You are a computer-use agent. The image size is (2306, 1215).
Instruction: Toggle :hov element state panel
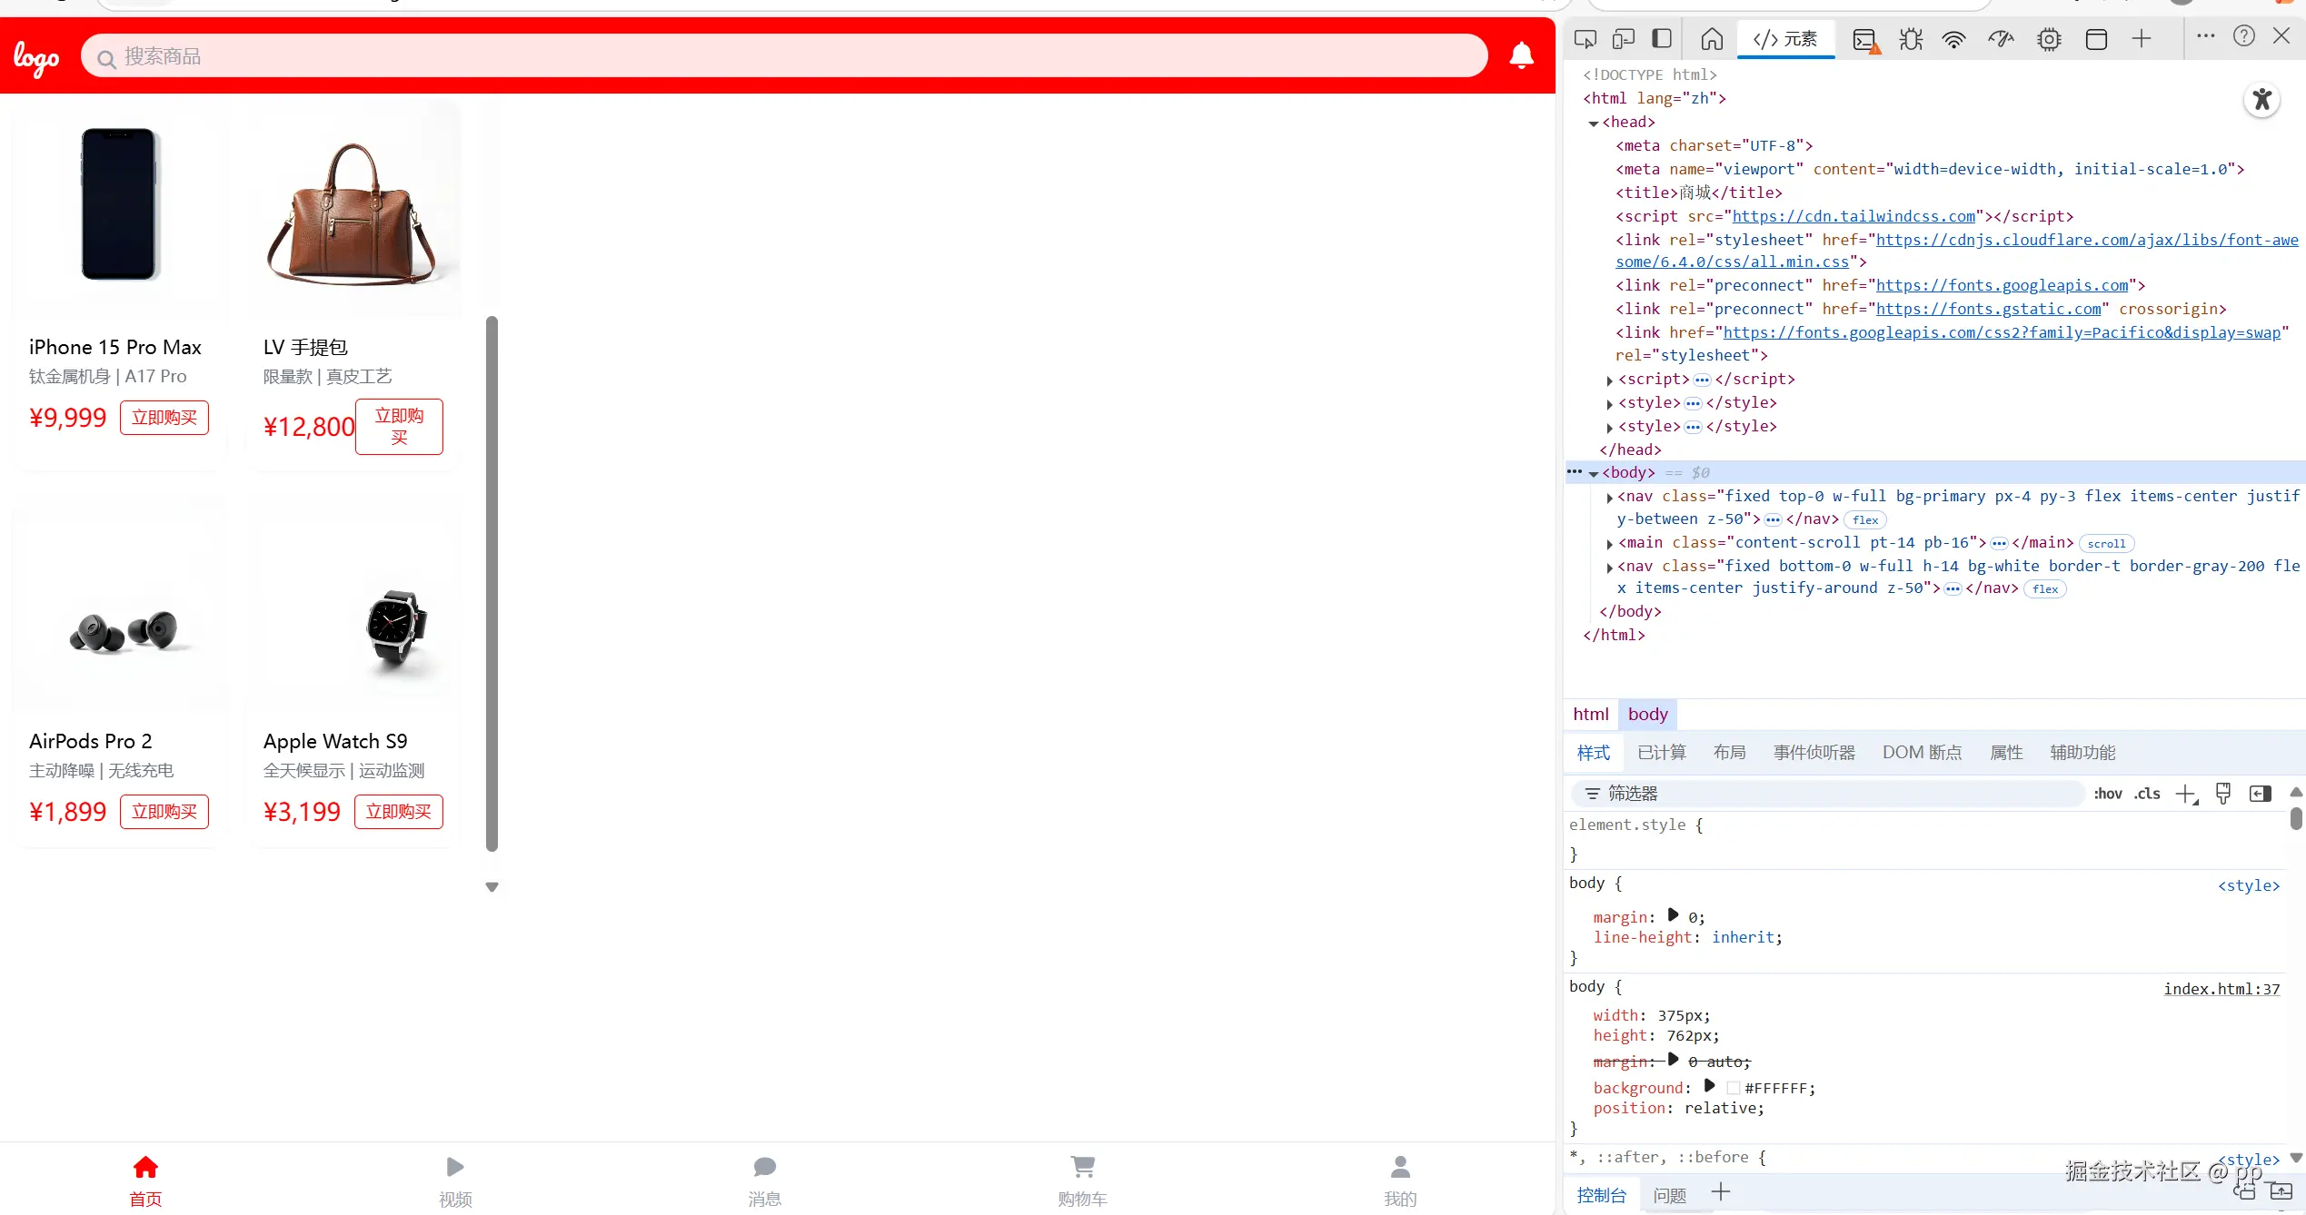(2107, 794)
